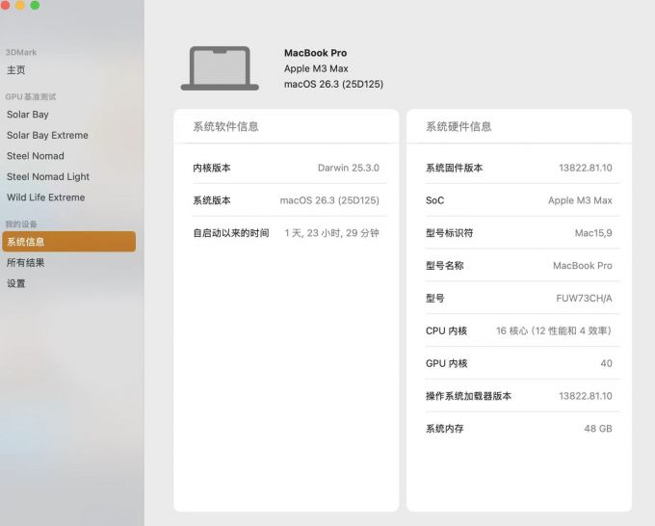Open 设置 in the sidebar
Image resolution: width=655 pixels, height=526 pixels.
tap(16, 284)
